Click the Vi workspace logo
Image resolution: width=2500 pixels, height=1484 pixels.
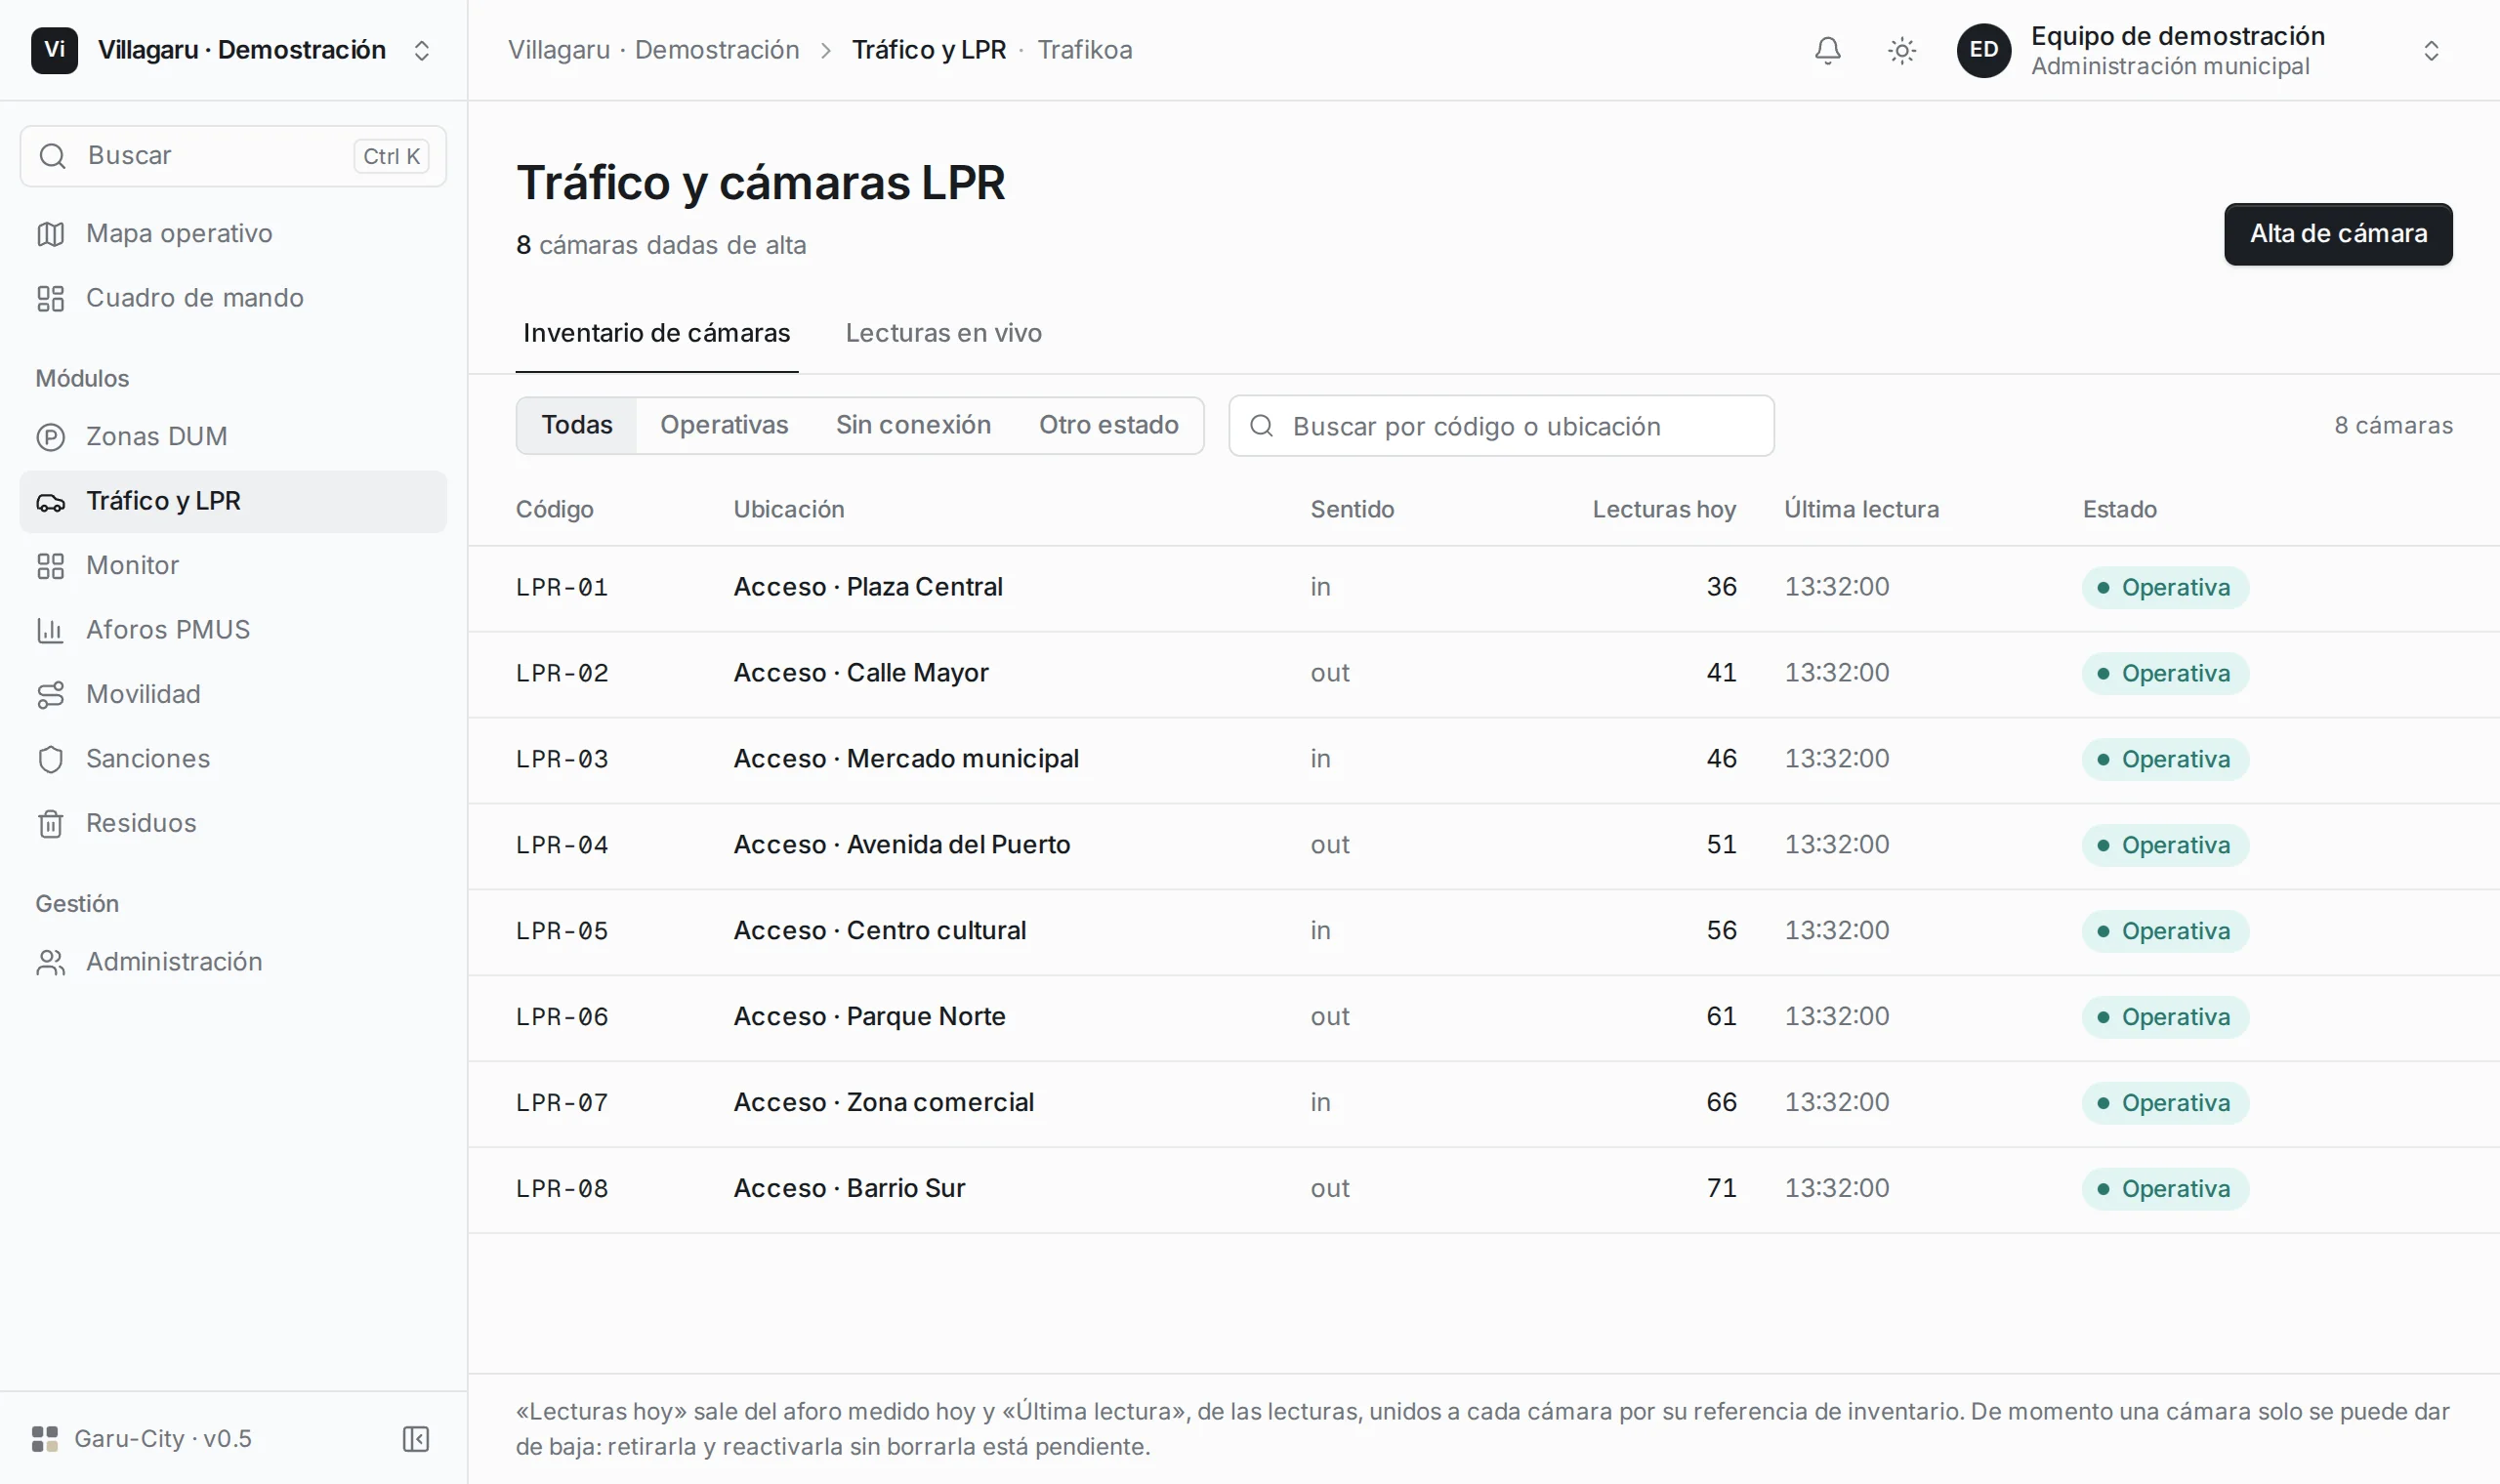(x=54, y=50)
